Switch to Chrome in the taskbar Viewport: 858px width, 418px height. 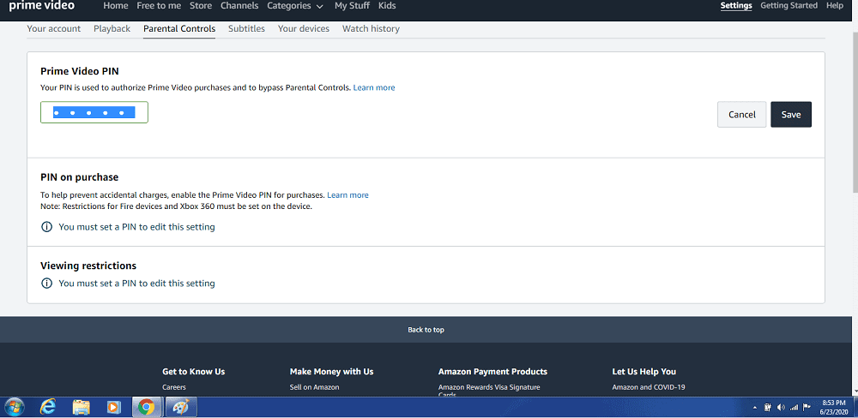pos(146,407)
